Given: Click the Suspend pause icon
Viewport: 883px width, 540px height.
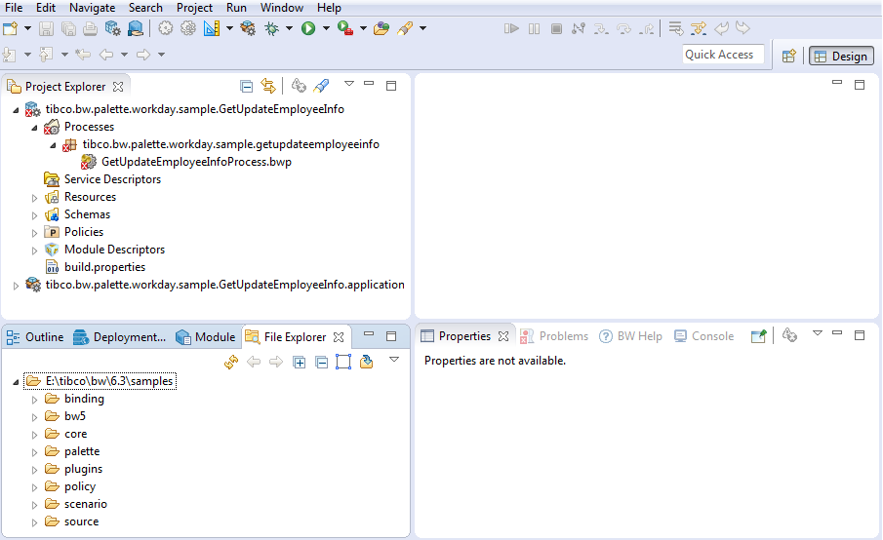Looking at the screenshot, I should click(534, 28).
